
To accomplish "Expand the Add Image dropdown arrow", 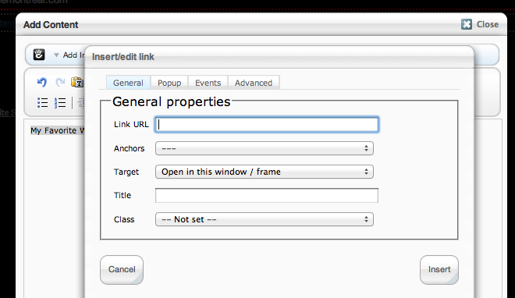I will (x=56, y=55).
